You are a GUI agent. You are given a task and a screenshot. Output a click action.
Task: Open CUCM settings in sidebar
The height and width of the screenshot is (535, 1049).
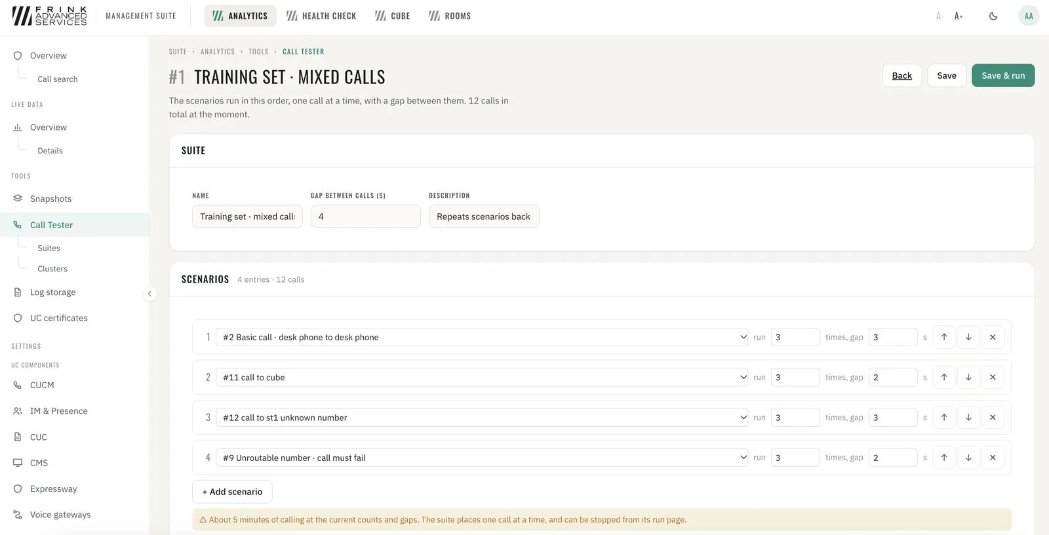pyautogui.click(x=75, y=386)
